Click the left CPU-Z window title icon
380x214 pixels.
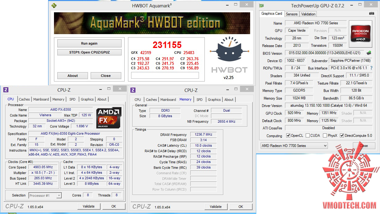pyautogui.click(x=6, y=90)
